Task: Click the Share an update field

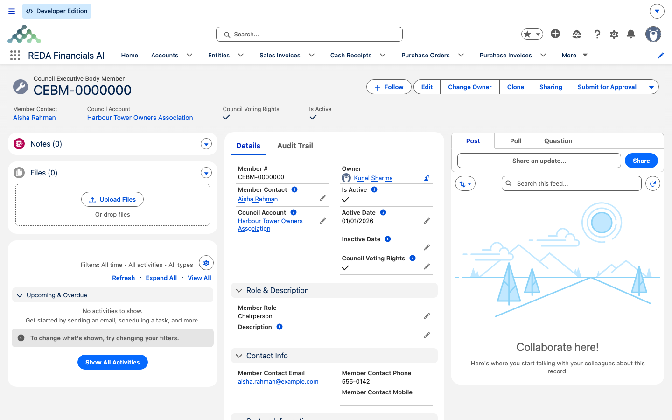Action: (x=539, y=161)
